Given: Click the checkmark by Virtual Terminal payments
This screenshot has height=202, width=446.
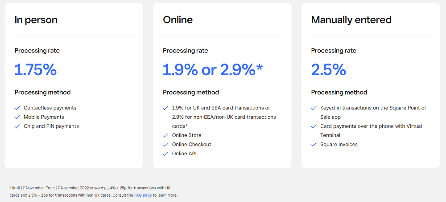Looking at the screenshot, I should [314, 126].
